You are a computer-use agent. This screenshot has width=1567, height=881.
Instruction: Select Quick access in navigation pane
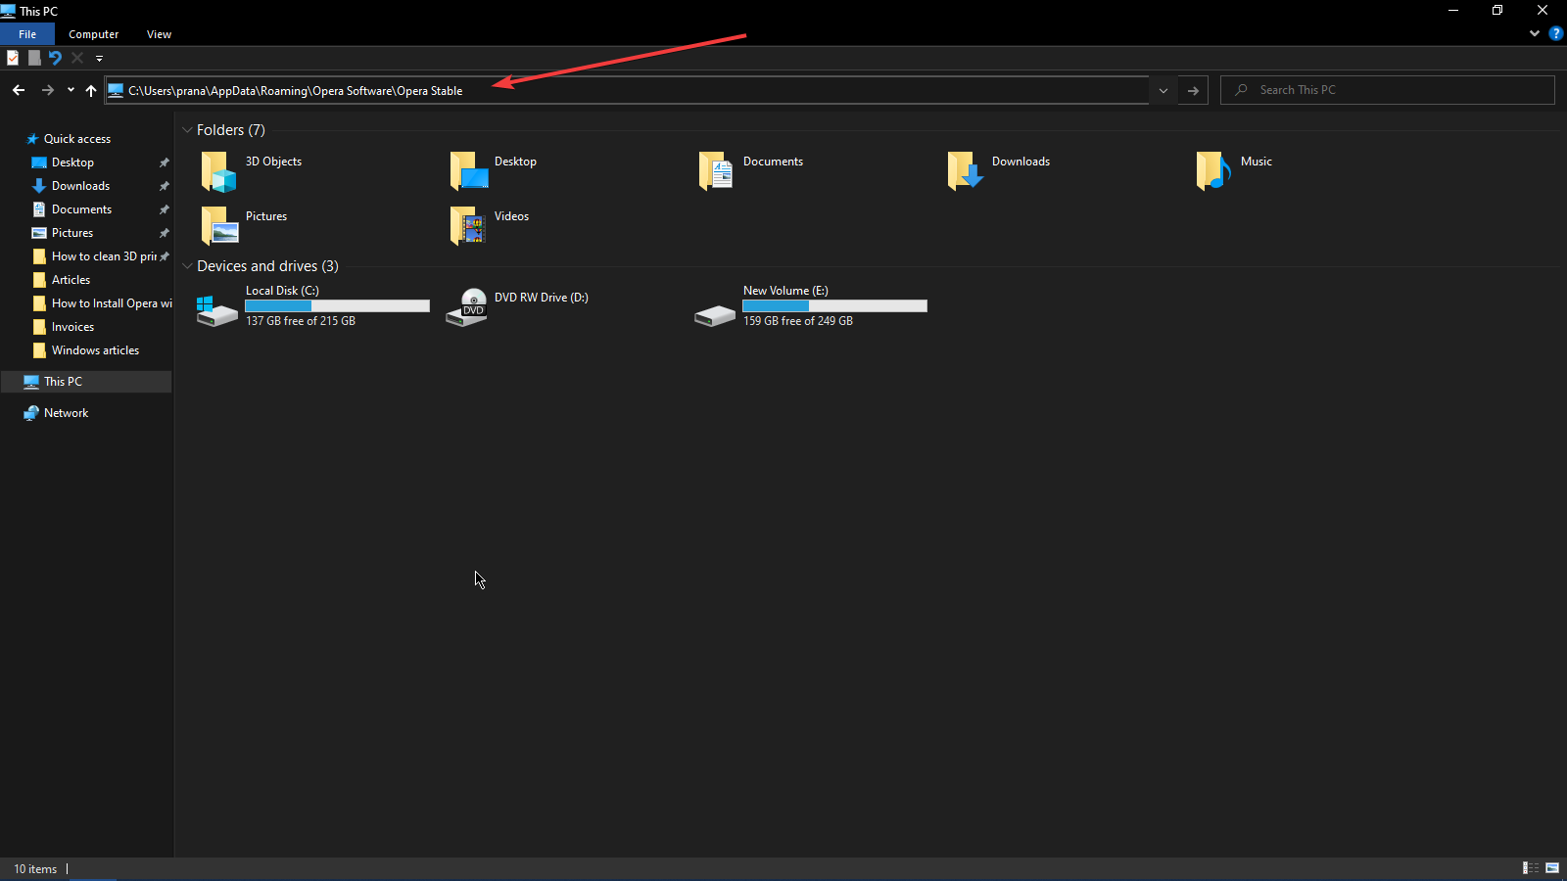(77, 139)
